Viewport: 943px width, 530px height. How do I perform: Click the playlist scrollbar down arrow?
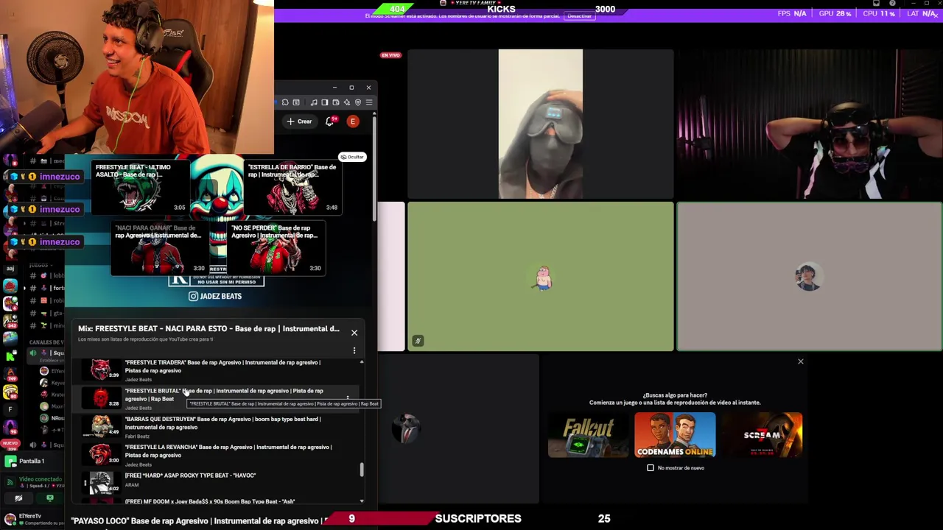362,501
